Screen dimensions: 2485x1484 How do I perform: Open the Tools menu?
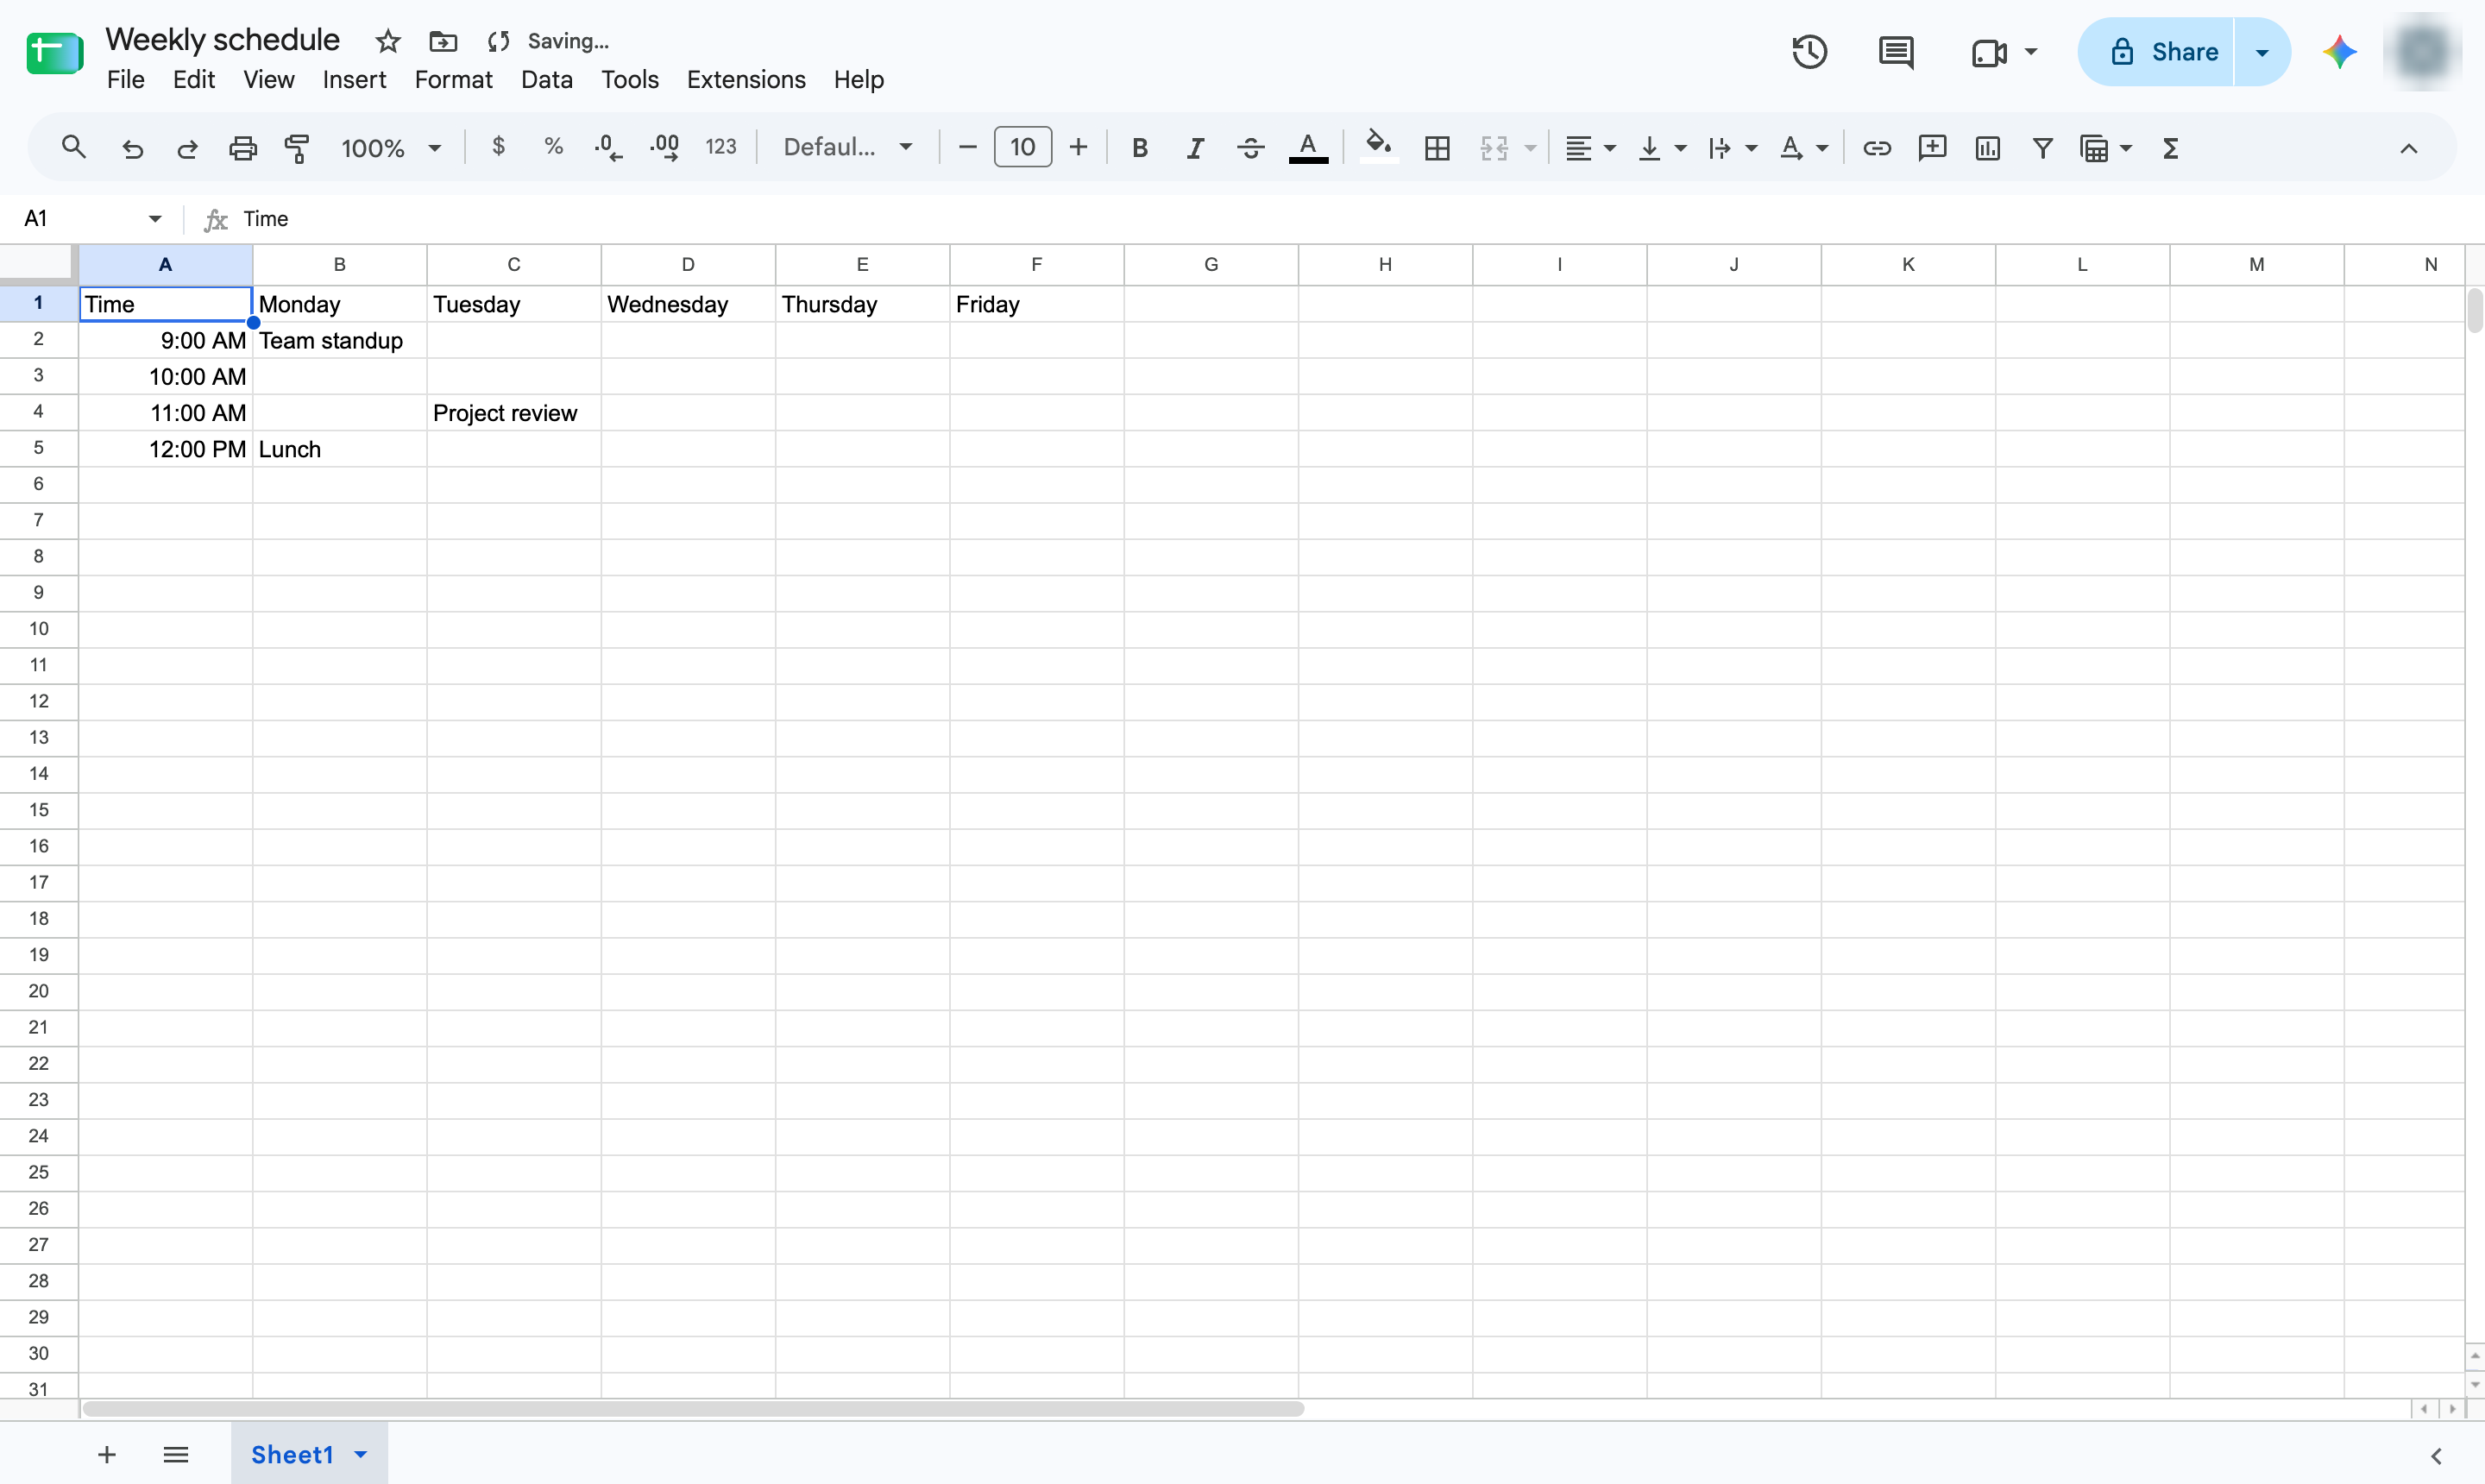click(629, 79)
